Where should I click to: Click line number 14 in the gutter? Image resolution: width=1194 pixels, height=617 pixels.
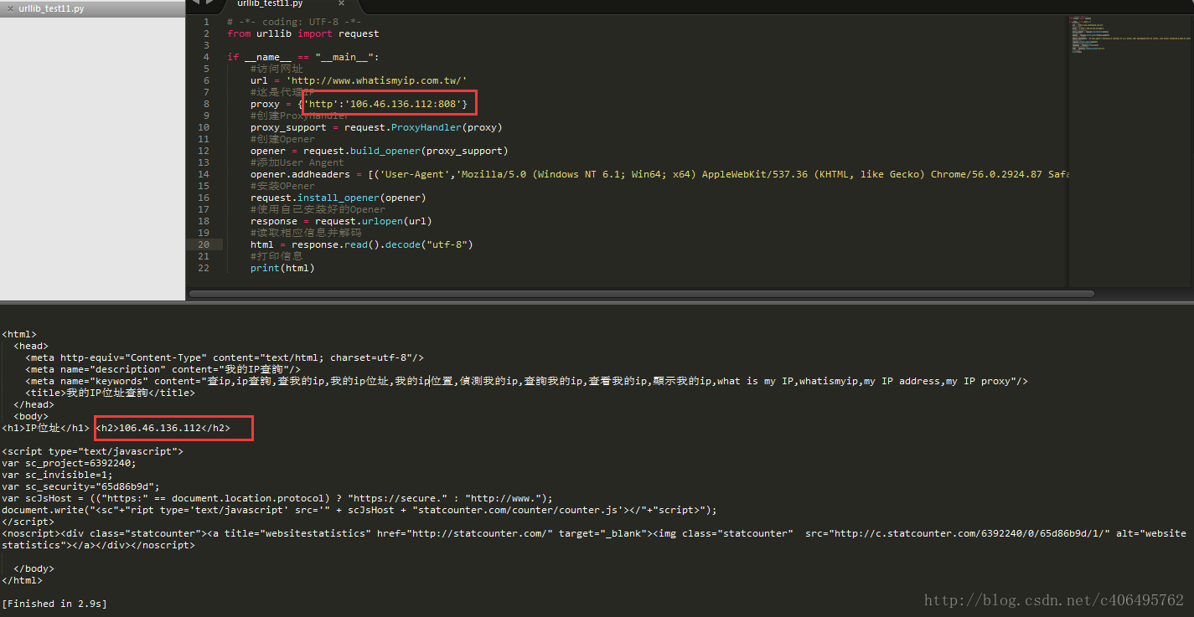(204, 174)
